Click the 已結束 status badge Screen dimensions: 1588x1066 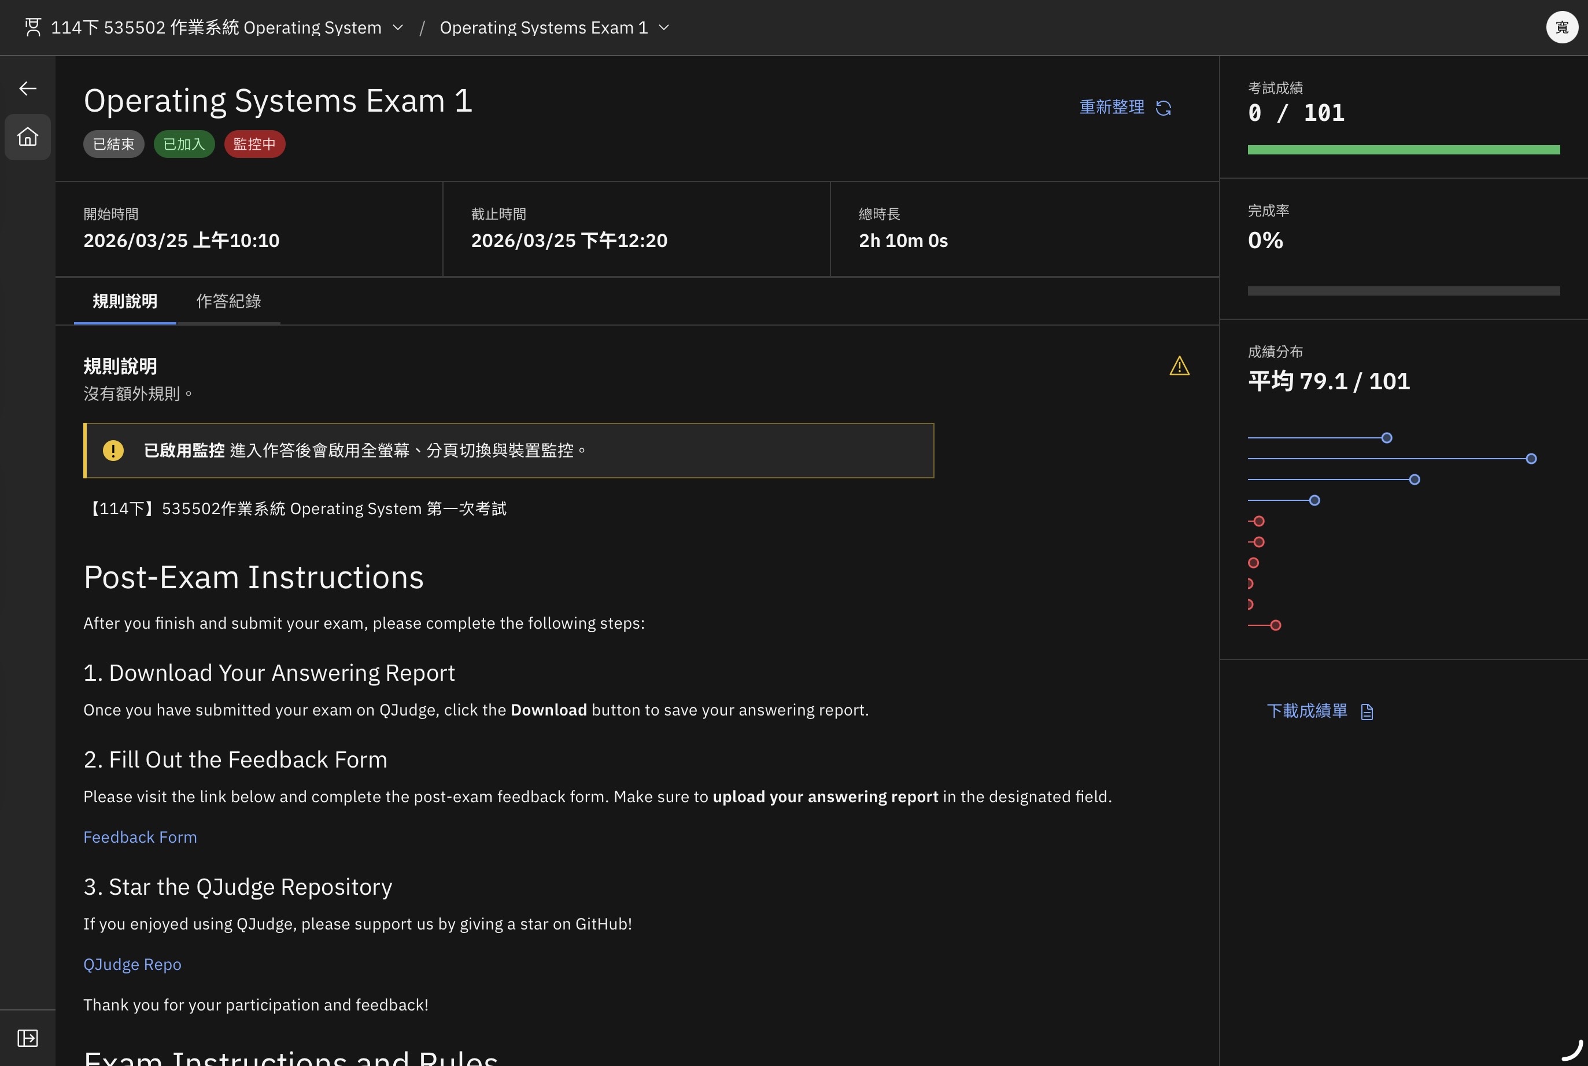113,144
